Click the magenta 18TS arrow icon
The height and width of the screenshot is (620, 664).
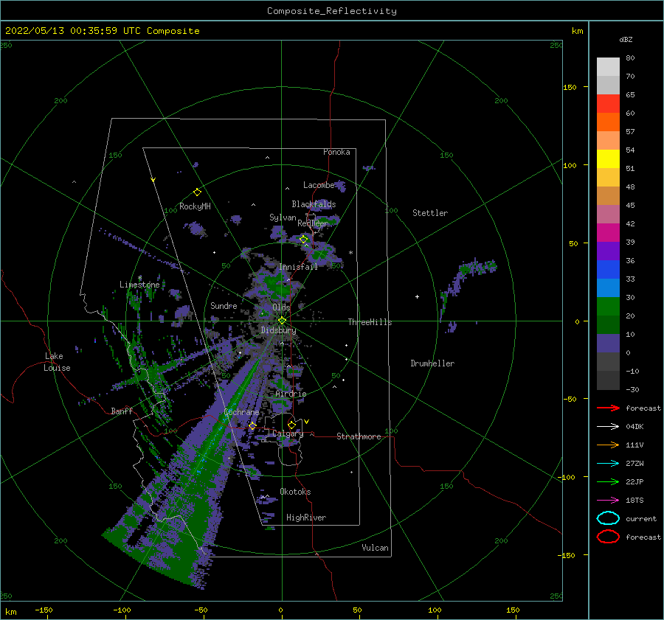click(x=608, y=501)
